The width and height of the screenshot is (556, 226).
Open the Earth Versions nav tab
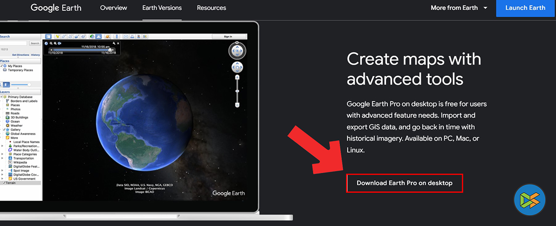pyautogui.click(x=162, y=8)
